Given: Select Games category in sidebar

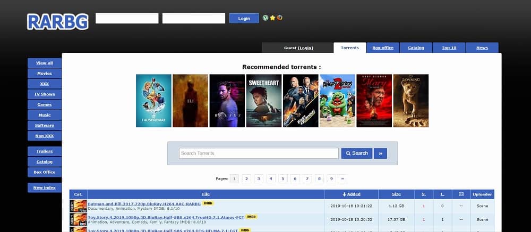Looking at the screenshot, I should 45,105.
